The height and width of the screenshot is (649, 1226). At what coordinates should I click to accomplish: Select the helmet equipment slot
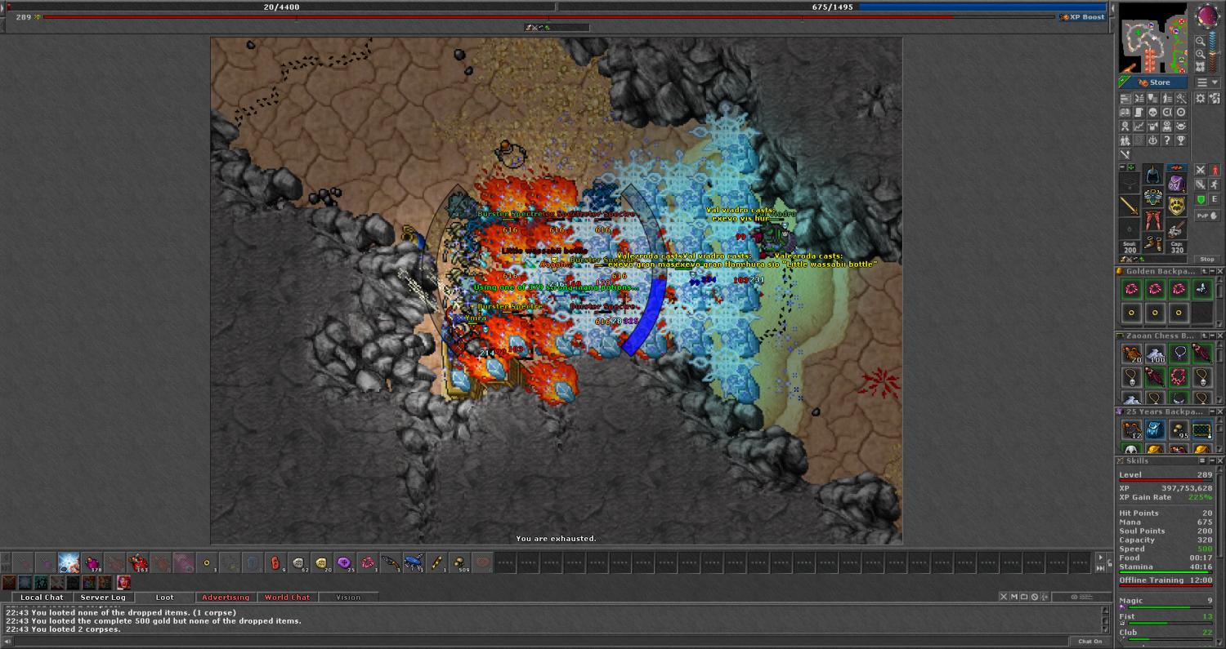pyautogui.click(x=1152, y=174)
